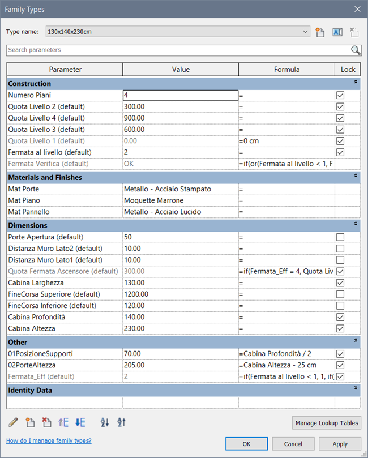Collapse the Materials and Finishes group
The image size is (368, 458).
click(x=356, y=176)
